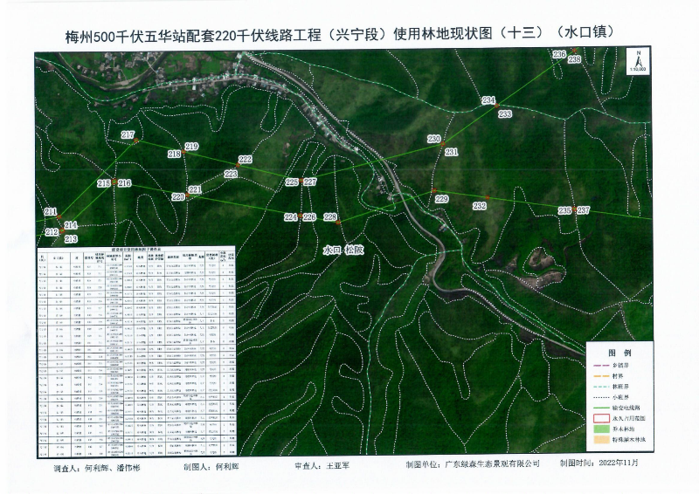Viewport: 699px width, 494px height.
Task: Select tower label 222
Action: point(246,159)
